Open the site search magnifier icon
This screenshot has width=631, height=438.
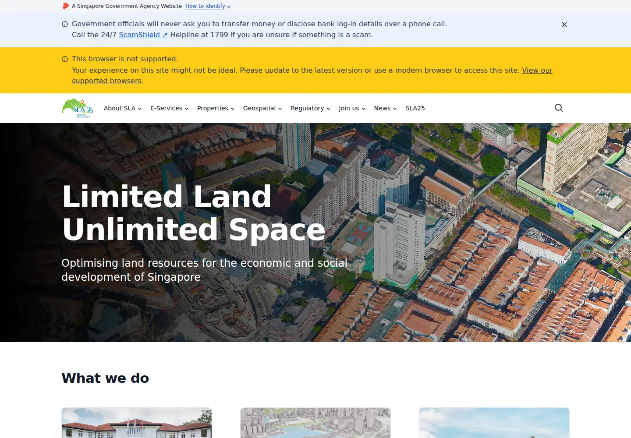tap(559, 108)
